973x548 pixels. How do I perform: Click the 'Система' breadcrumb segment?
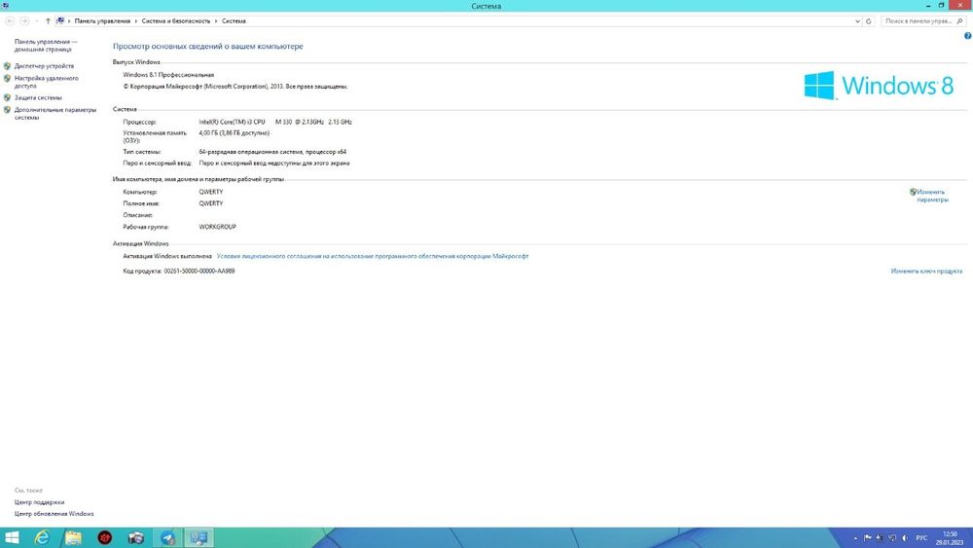click(x=234, y=21)
